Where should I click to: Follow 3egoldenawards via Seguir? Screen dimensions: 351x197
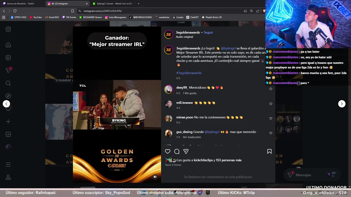[208, 32]
